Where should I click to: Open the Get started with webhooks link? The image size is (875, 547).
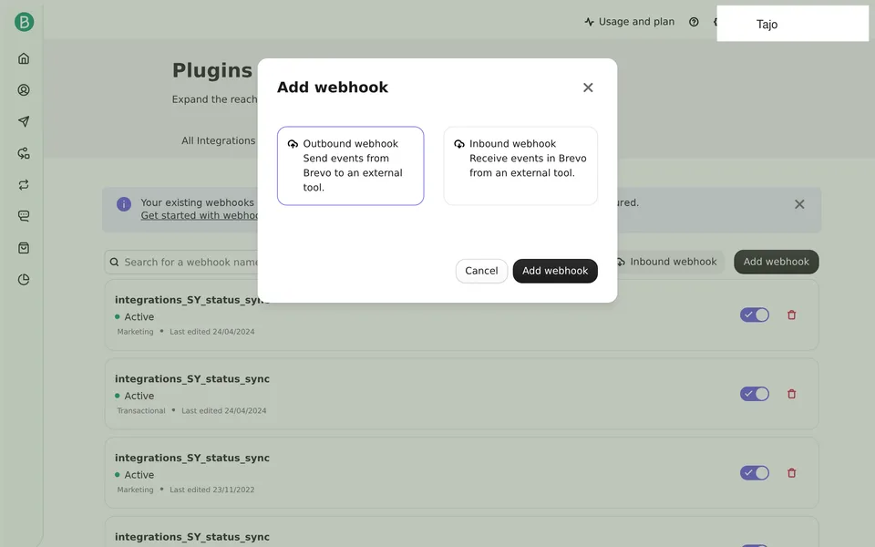point(200,215)
